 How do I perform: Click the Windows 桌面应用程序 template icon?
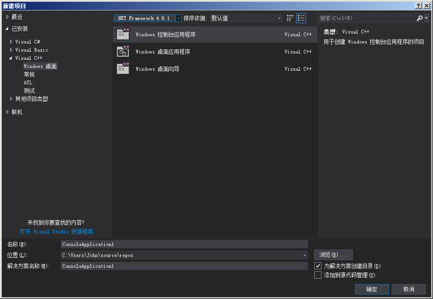coord(123,52)
